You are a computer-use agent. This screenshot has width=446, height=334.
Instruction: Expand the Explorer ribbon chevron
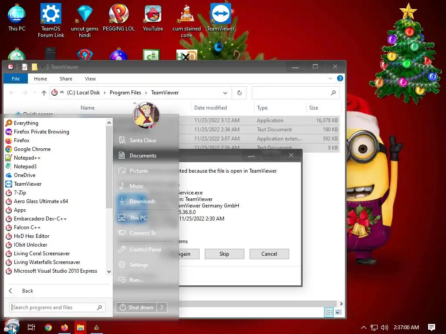330,78
